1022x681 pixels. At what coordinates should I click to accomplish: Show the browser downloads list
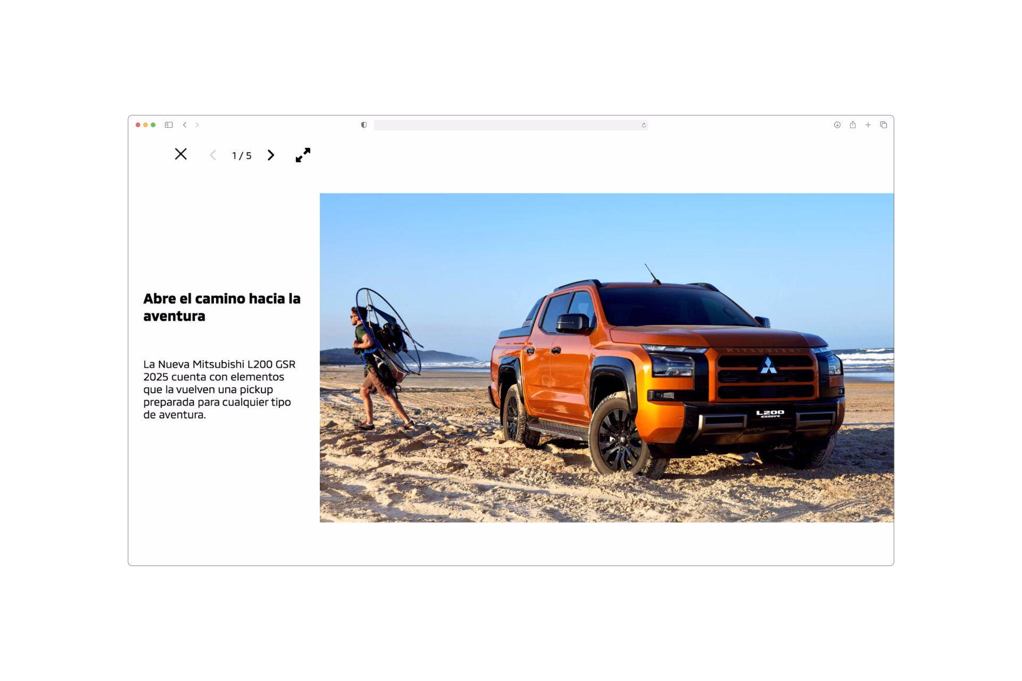[837, 125]
